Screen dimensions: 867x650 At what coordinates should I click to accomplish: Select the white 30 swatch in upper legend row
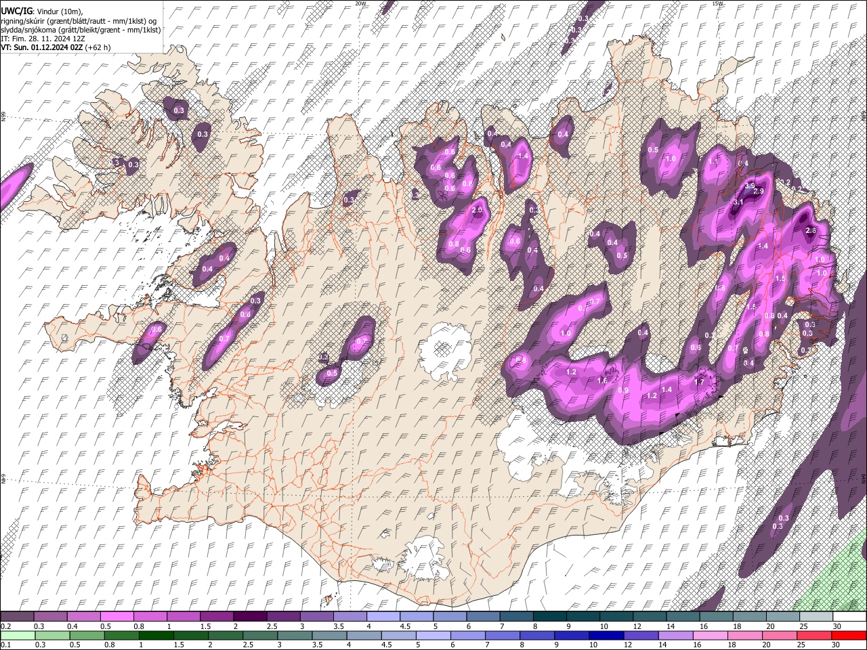[849, 617]
